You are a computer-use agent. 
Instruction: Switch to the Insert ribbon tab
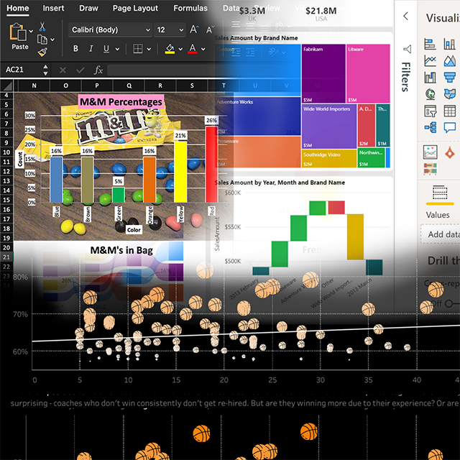point(53,9)
